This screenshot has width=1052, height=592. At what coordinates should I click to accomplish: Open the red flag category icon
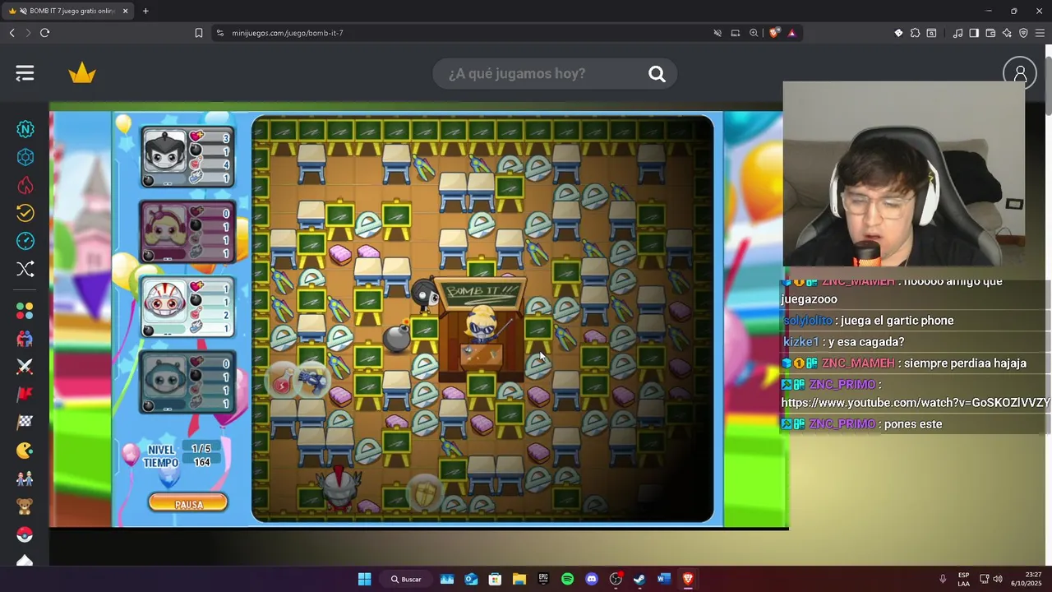point(25,395)
